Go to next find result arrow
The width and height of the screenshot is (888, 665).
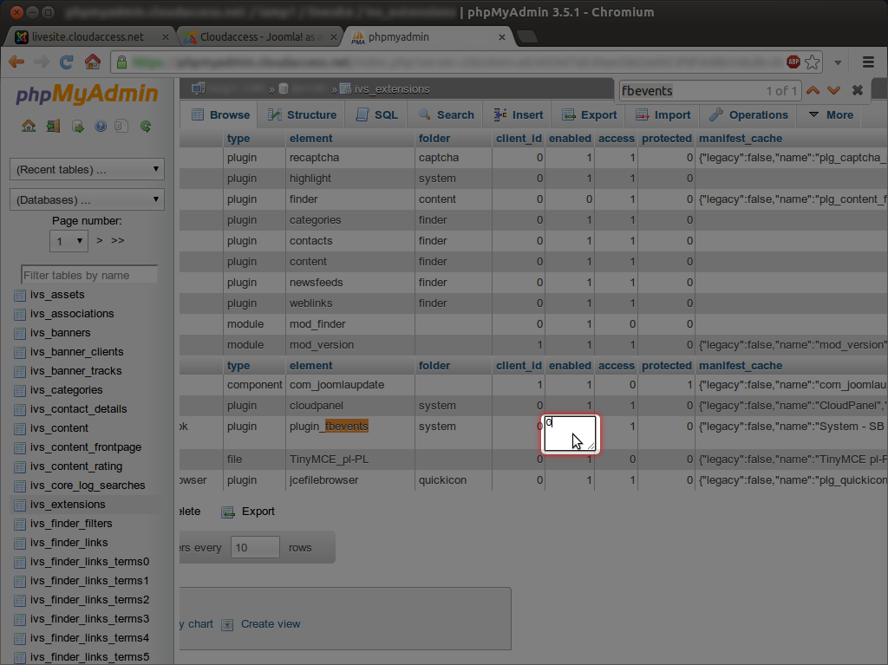click(x=833, y=91)
